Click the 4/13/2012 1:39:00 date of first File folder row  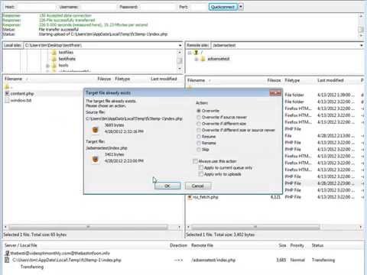(x=336, y=95)
